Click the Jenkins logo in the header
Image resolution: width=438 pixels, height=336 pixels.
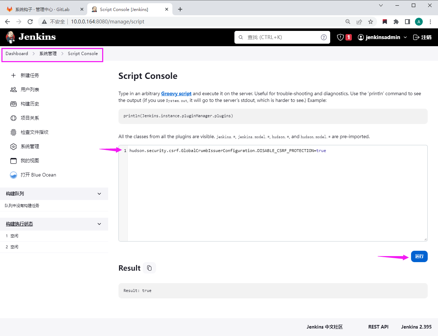[x=31, y=37]
